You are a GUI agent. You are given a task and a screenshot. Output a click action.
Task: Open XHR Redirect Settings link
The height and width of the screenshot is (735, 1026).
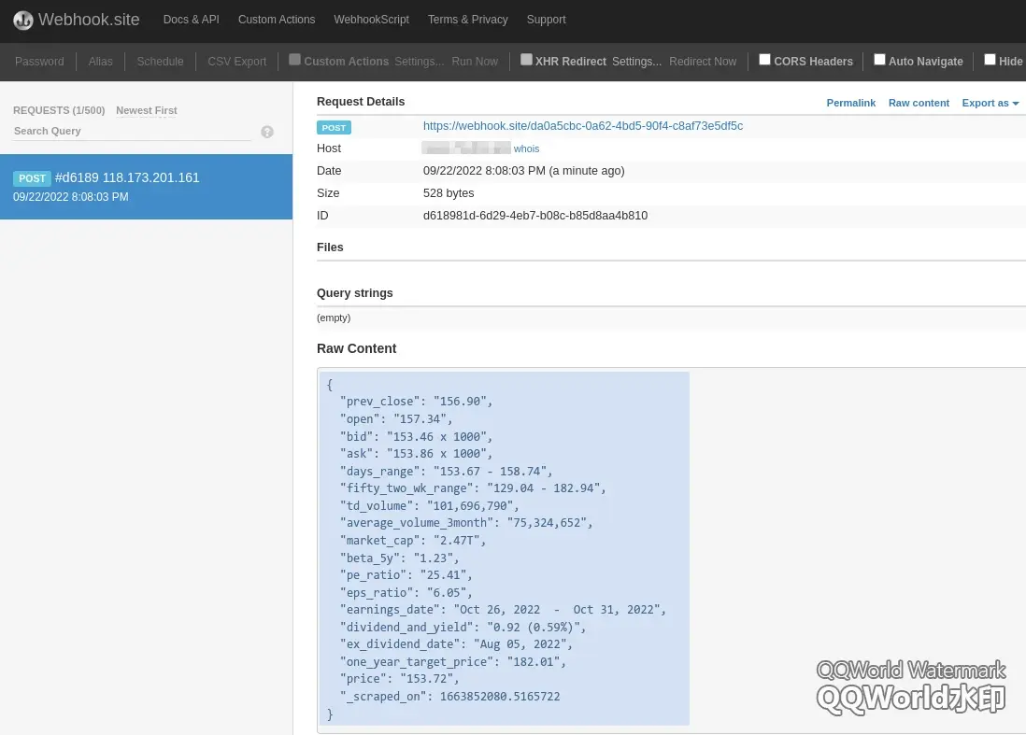(x=636, y=62)
